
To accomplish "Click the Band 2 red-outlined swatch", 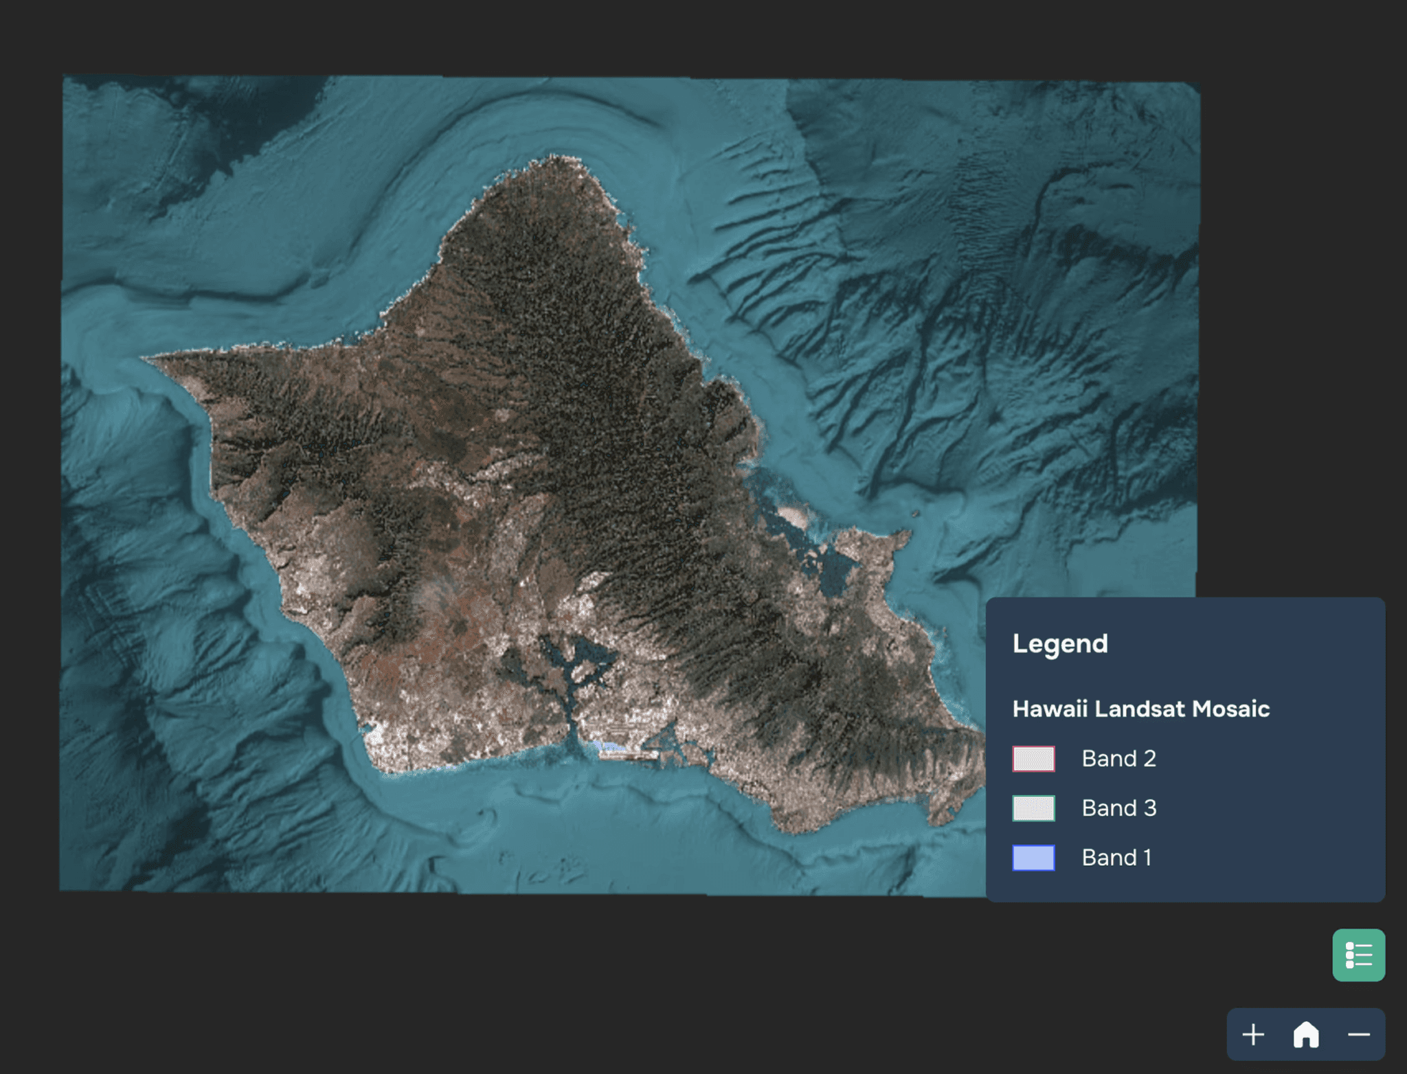I will (x=1033, y=759).
